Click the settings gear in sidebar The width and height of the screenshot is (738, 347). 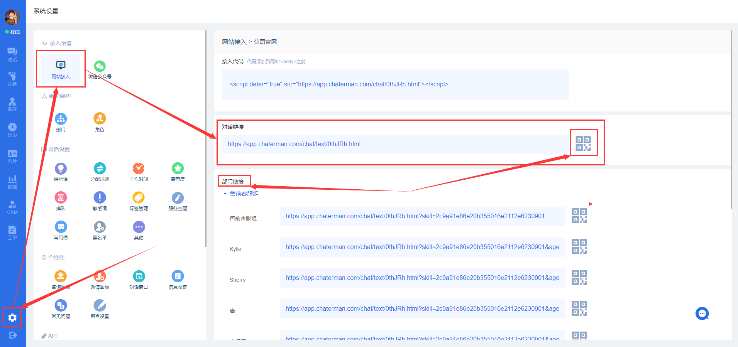coord(12,318)
